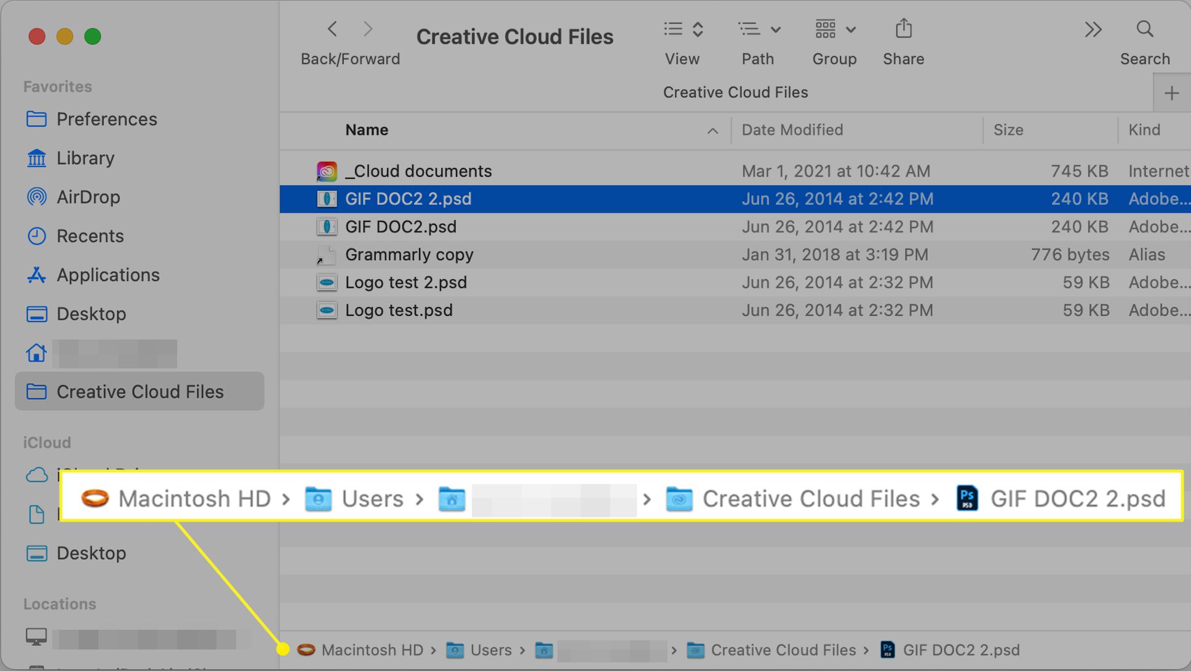The image size is (1191, 671).
Task: Click home folder icon in bottom path bar
Action: click(544, 650)
